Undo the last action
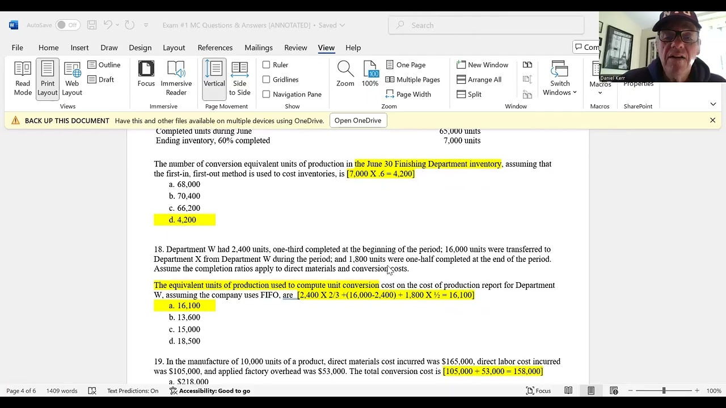Image resolution: width=726 pixels, height=408 pixels. pos(108,25)
